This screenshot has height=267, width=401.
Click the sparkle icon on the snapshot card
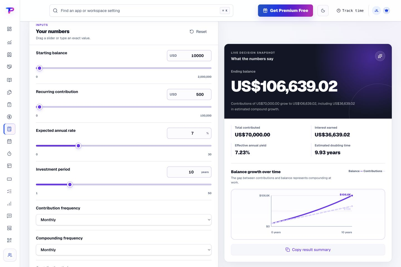tap(380, 56)
